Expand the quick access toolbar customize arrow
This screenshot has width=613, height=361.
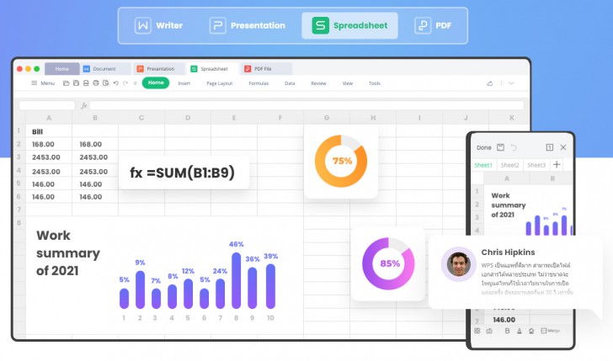(x=136, y=83)
